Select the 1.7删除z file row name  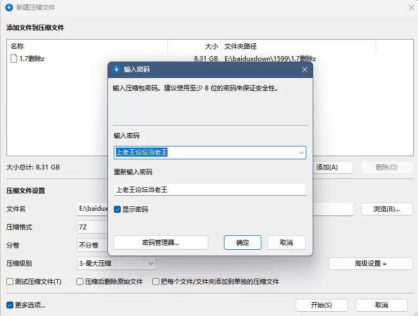[32, 59]
